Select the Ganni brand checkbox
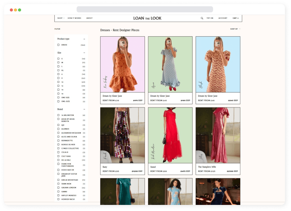Image resolution: width=291 pixels, height=211 pixels. pyautogui.click(x=58, y=191)
